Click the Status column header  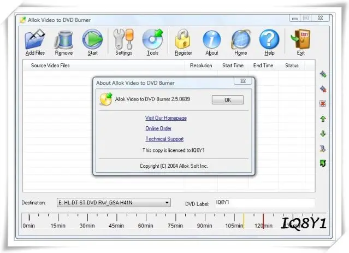pos(292,66)
